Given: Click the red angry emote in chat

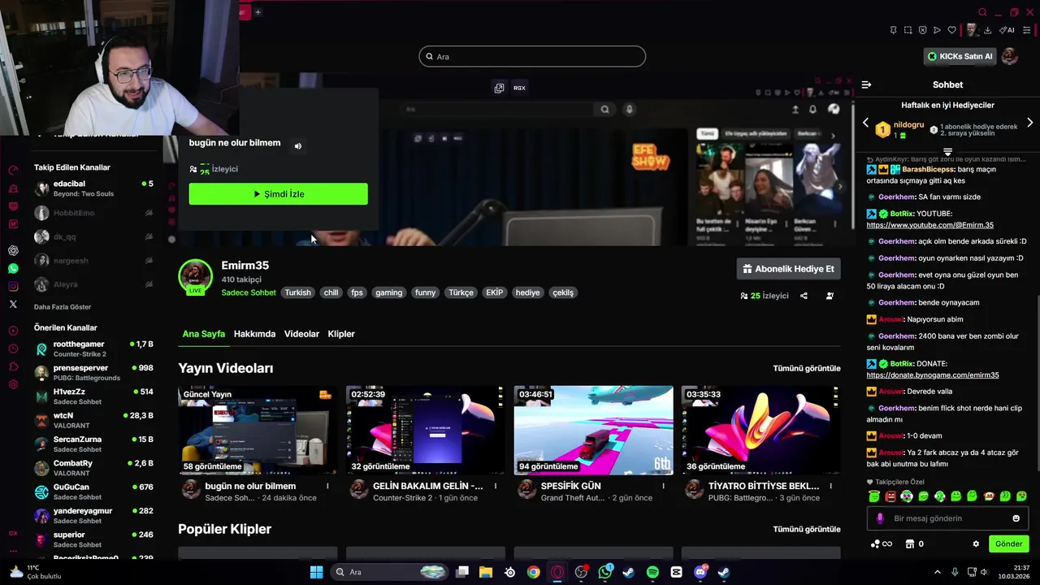Looking at the screenshot, I should pos(890,496).
